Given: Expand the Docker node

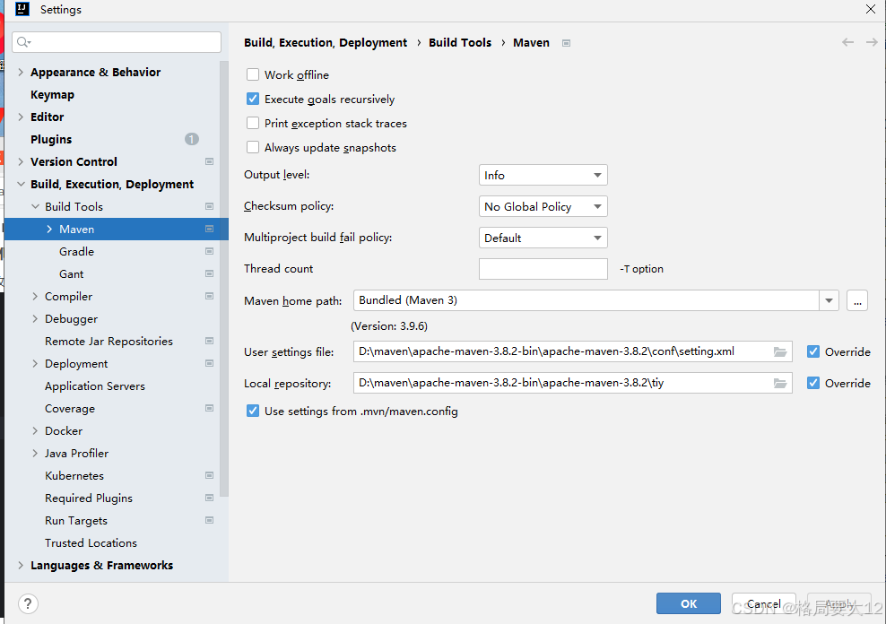Looking at the screenshot, I should pos(35,431).
